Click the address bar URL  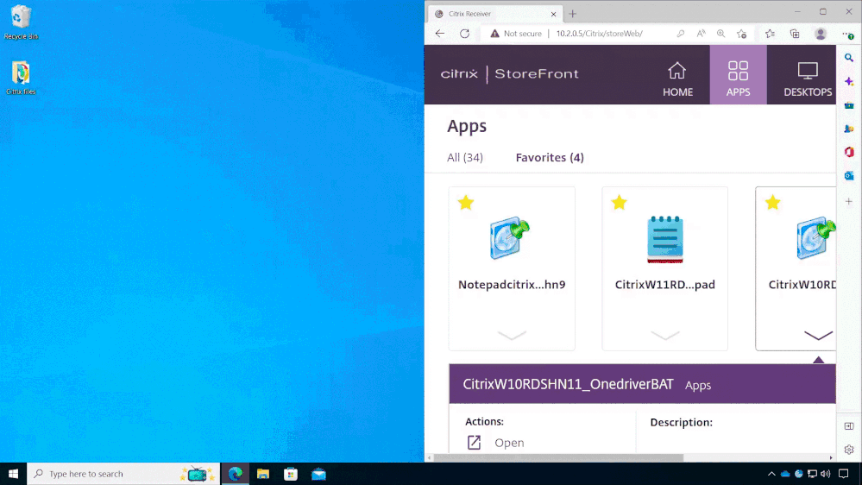pos(599,34)
